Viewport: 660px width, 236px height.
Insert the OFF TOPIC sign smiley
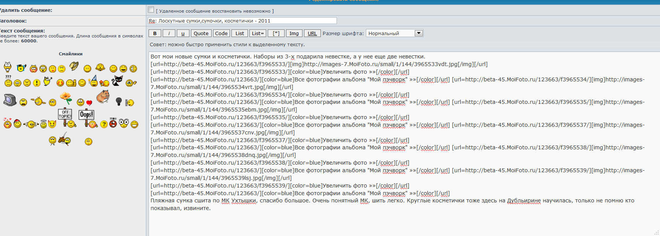coord(65,117)
